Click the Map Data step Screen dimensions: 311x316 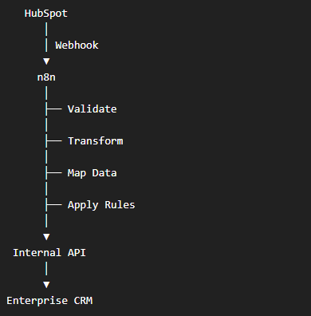(92, 173)
